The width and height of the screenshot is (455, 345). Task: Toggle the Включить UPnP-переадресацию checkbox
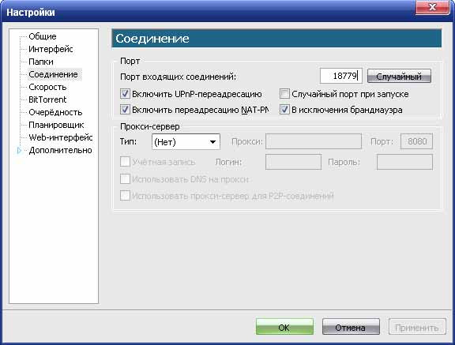tap(125, 94)
